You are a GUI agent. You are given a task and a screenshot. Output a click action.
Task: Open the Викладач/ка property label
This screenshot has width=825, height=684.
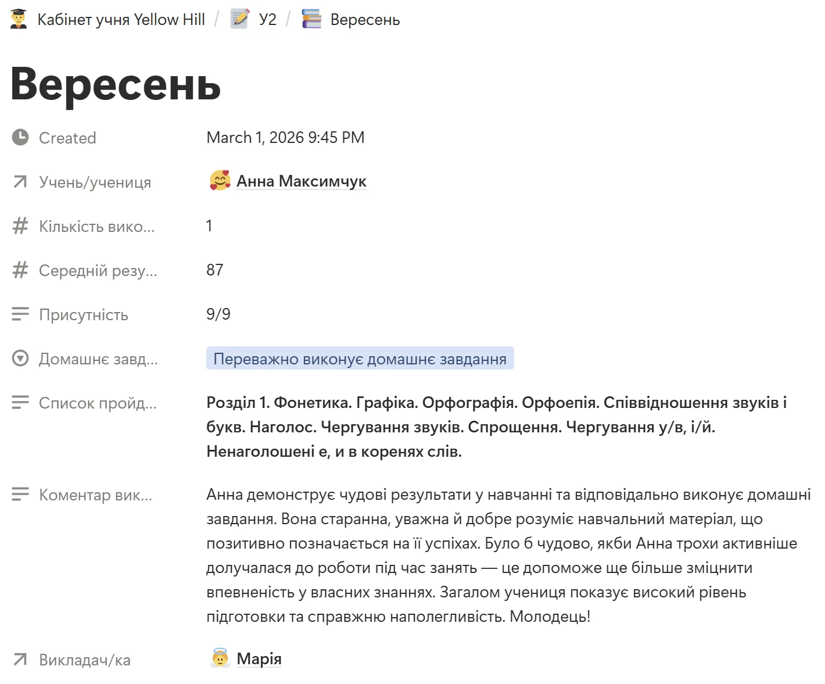[x=85, y=660]
